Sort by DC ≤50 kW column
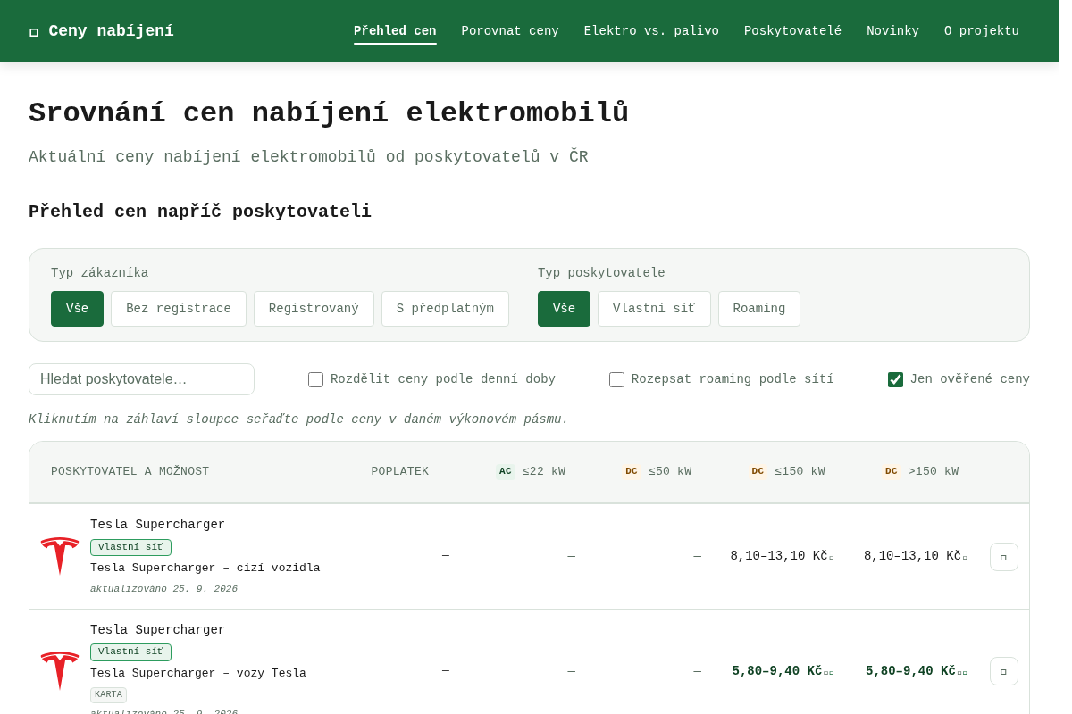This screenshot has width=1072, height=714. tap(657, 471)
